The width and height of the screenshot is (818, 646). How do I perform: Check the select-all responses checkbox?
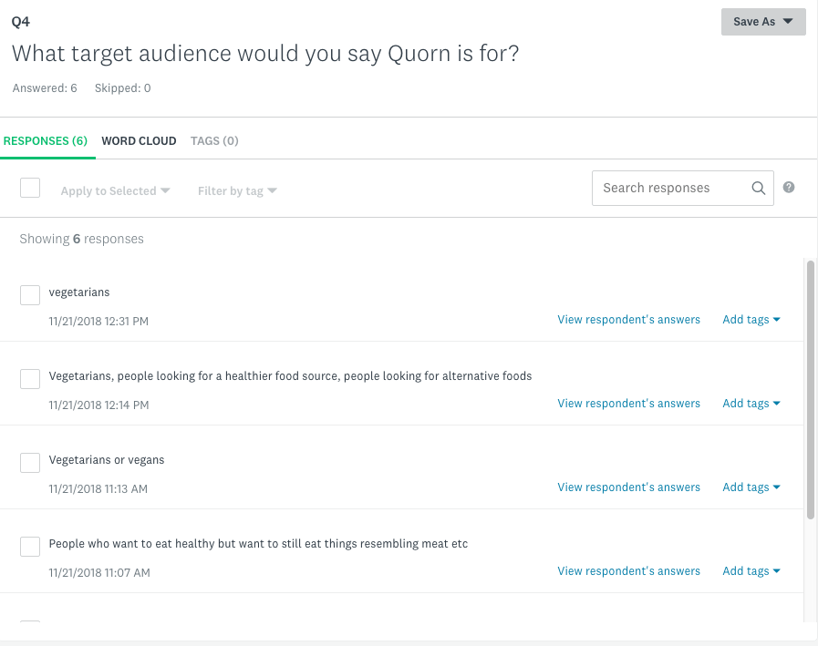pyautogui.click(x=30, y=188)
